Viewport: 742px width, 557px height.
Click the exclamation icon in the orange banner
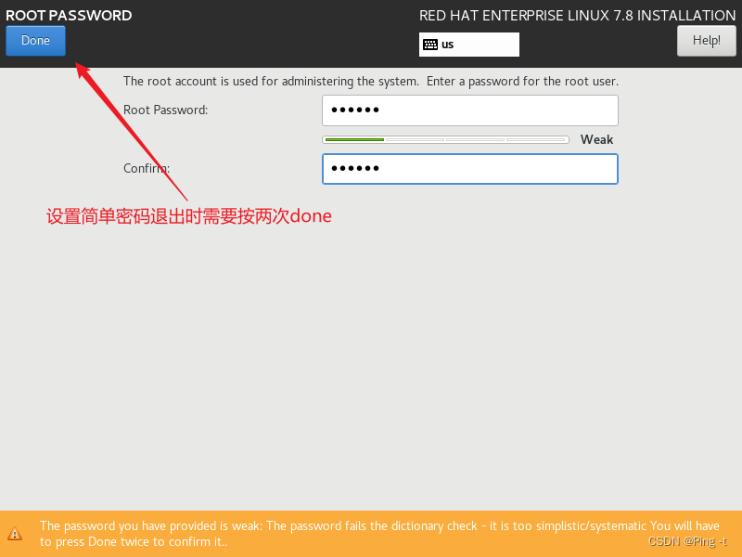click(16, 534)
